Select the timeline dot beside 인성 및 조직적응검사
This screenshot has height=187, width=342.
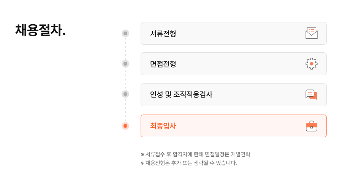click(x=125, y=94)
